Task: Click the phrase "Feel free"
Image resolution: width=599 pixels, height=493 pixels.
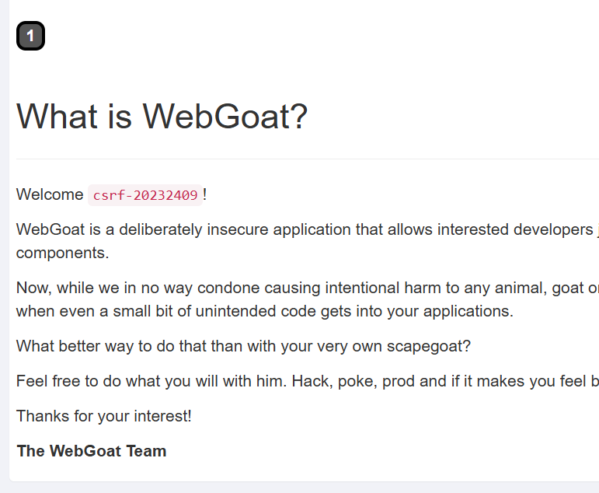Action: coord(47,381)
